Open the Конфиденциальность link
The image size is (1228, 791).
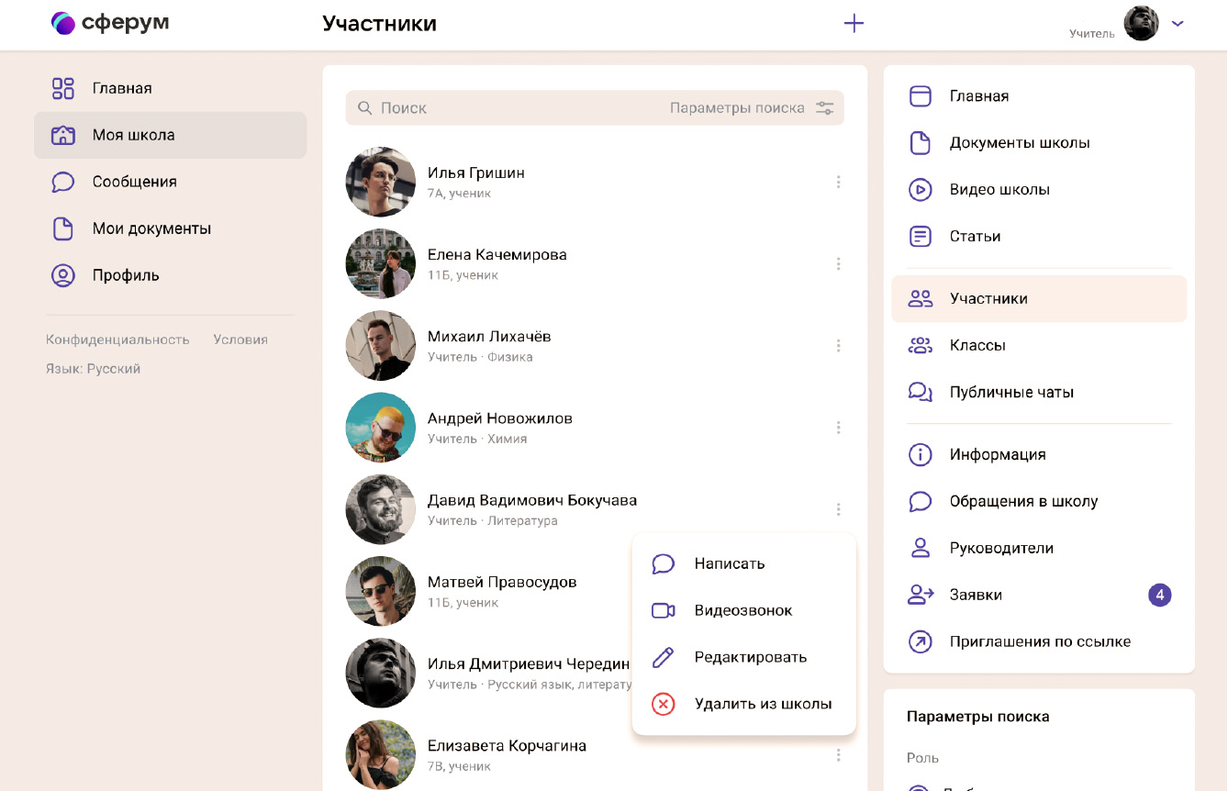pyautogui.click(x=117, y=340)
